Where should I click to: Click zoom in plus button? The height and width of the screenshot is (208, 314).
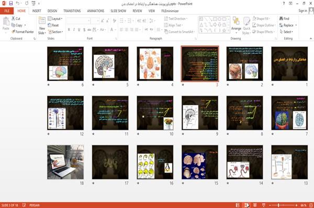296,205
